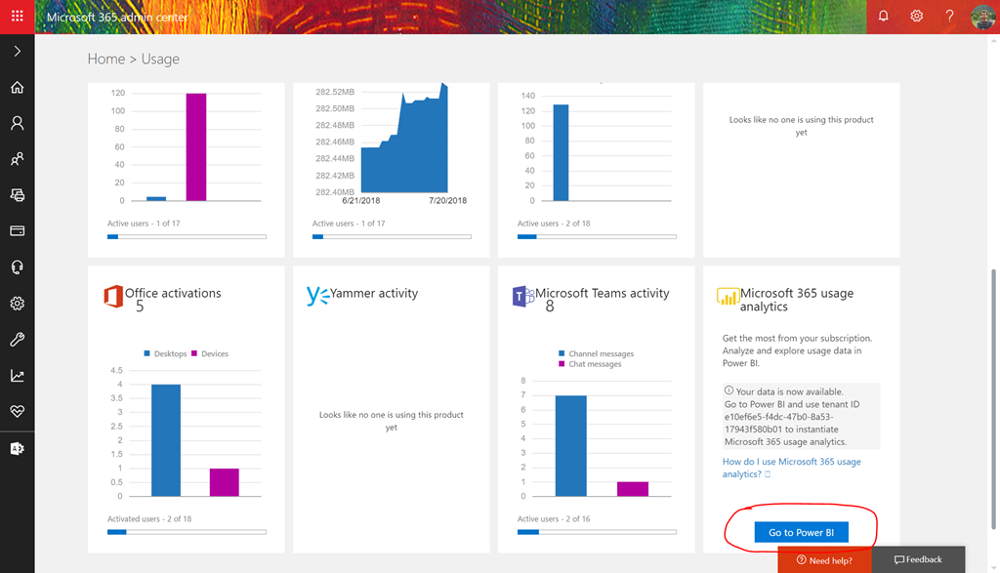Screen dimensions: 1000x573
Task: Click Usage breadcrumb text
Action: click(x=160, y=59)
